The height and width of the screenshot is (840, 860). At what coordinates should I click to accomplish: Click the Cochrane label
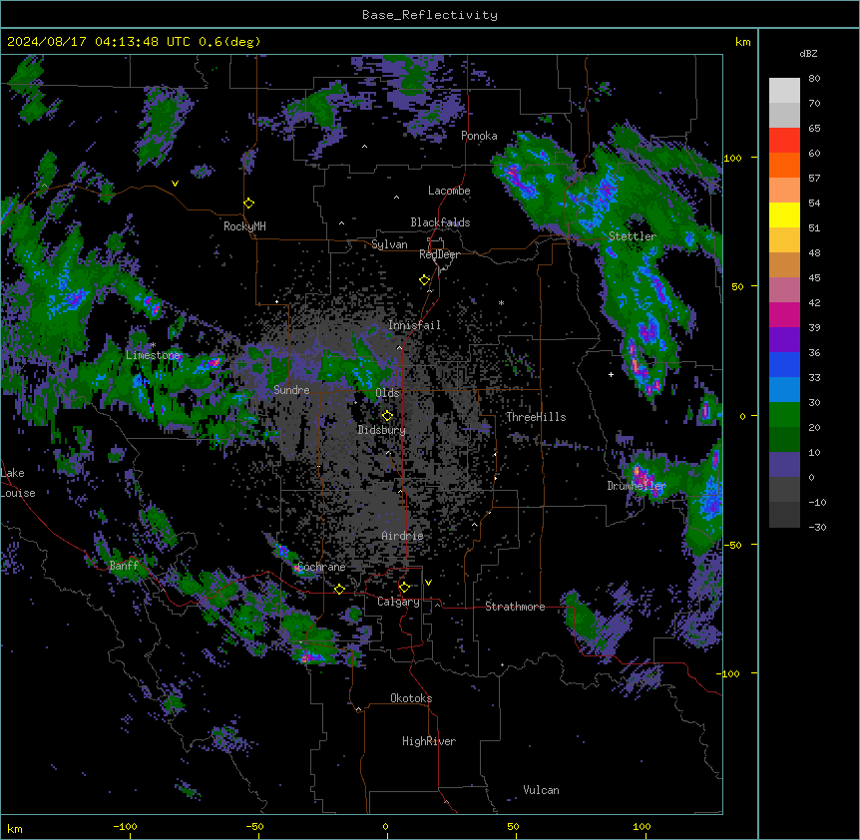coord(321,567)
